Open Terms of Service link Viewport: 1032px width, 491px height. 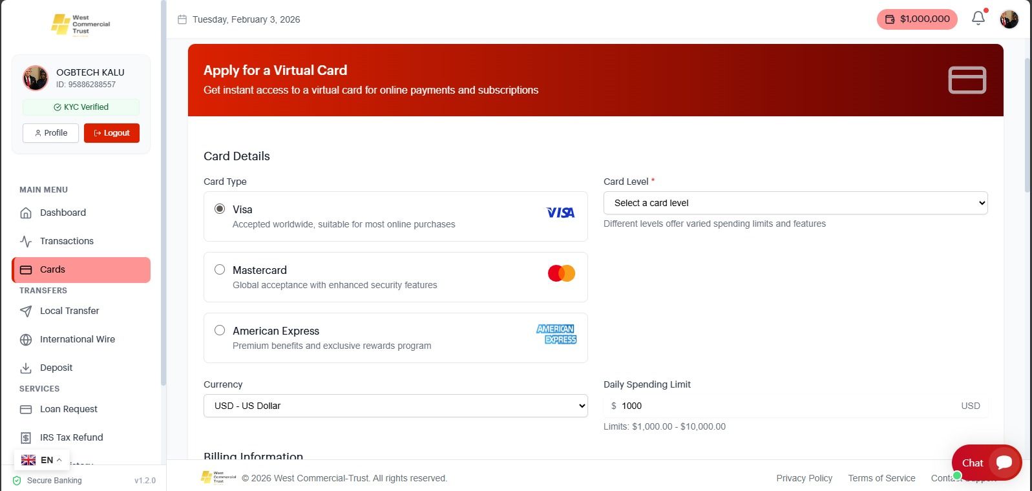pyautogui.click(x=881, y=478)
